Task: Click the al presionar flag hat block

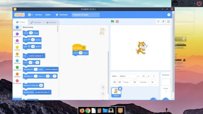Action: click(x=79, y=47)
